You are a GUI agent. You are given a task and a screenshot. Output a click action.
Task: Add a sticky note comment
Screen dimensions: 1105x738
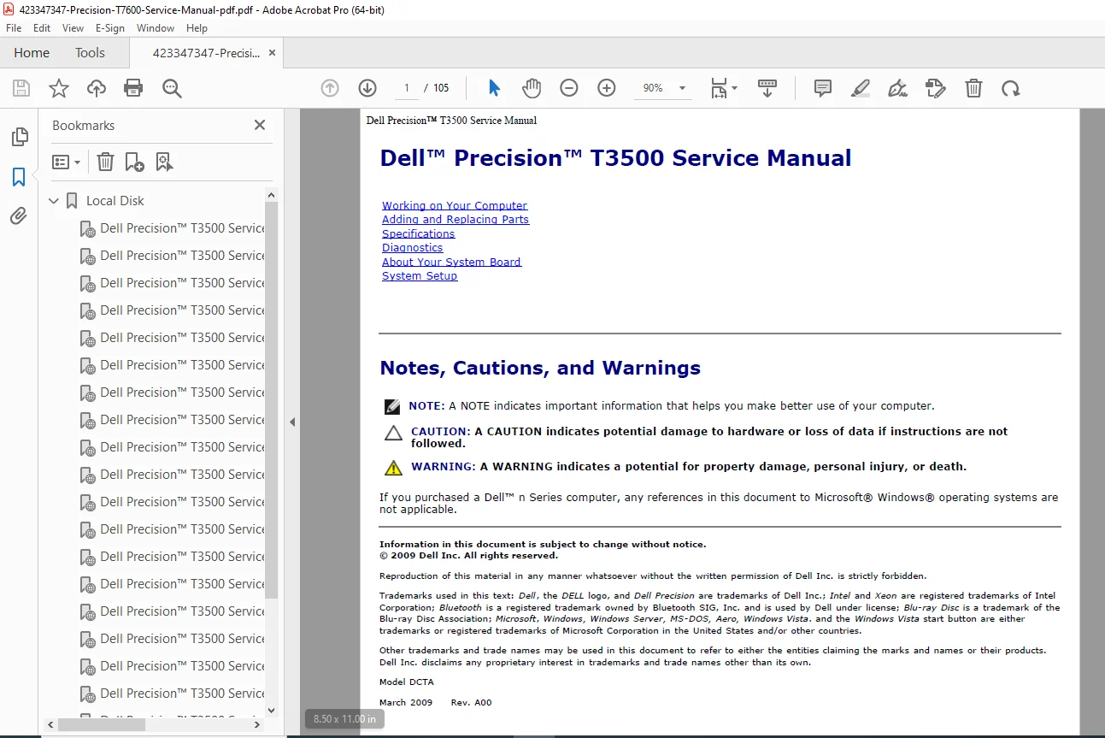[x=823, y=88]
